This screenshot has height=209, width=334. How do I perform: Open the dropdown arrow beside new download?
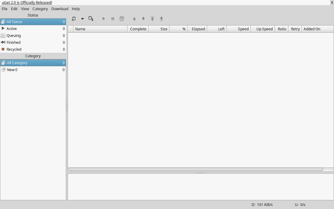pos(82,19)
